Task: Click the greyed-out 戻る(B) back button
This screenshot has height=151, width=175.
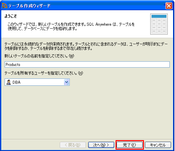Action: coord(73,145)
